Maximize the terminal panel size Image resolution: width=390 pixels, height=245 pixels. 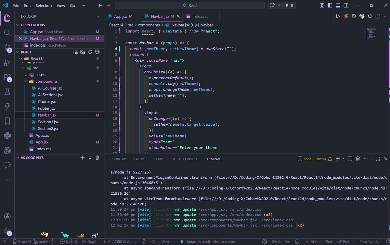click(378, 159)
